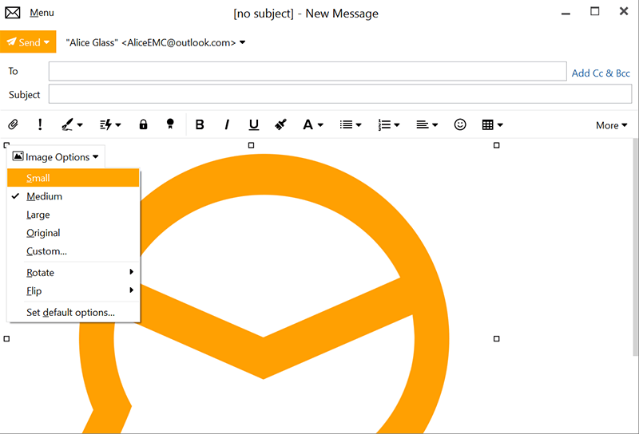Expand the alignment dropdown arrow

click(435, 125)
